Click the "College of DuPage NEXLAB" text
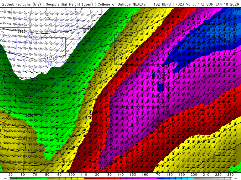Viewport: 241px width, 180px height. click(121, 4)
